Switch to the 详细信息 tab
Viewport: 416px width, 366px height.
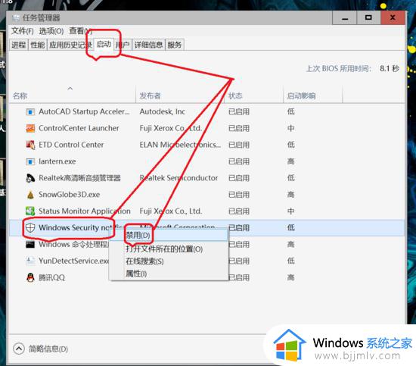pos(148,45)
